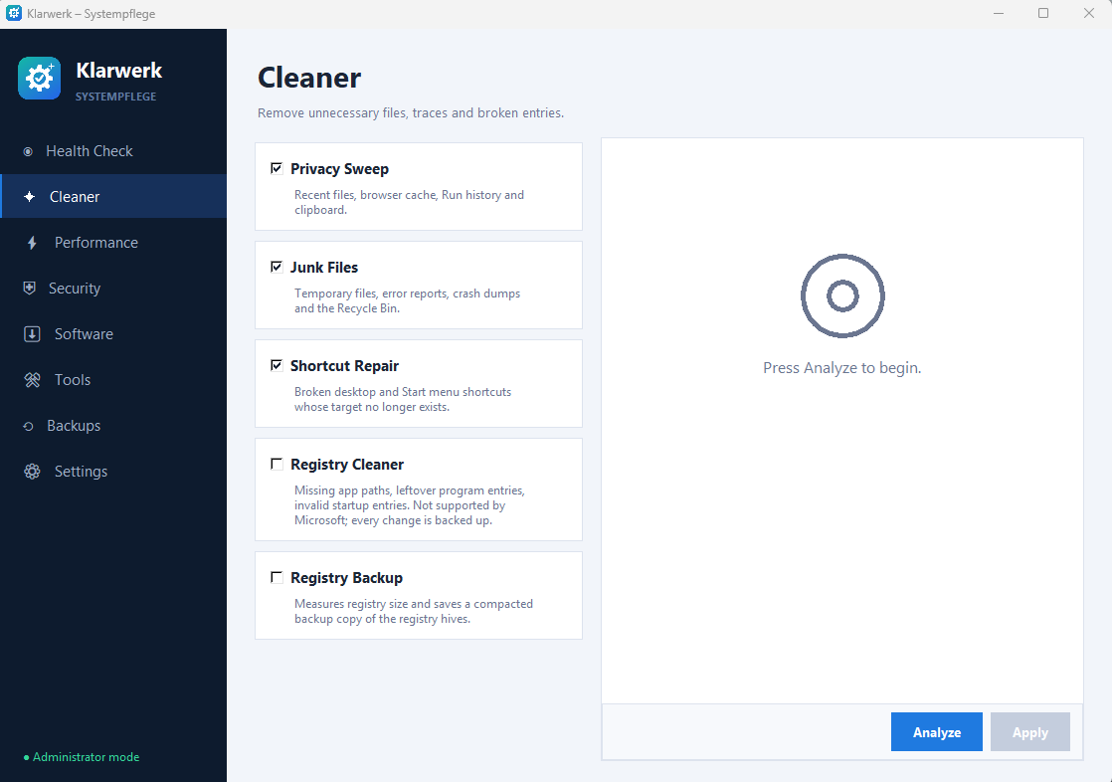Click the Software download icon

click(32, 334)
